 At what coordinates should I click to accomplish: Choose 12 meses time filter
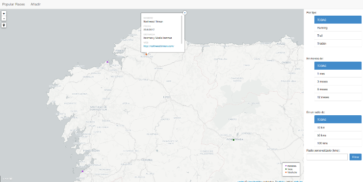[338, 97]
